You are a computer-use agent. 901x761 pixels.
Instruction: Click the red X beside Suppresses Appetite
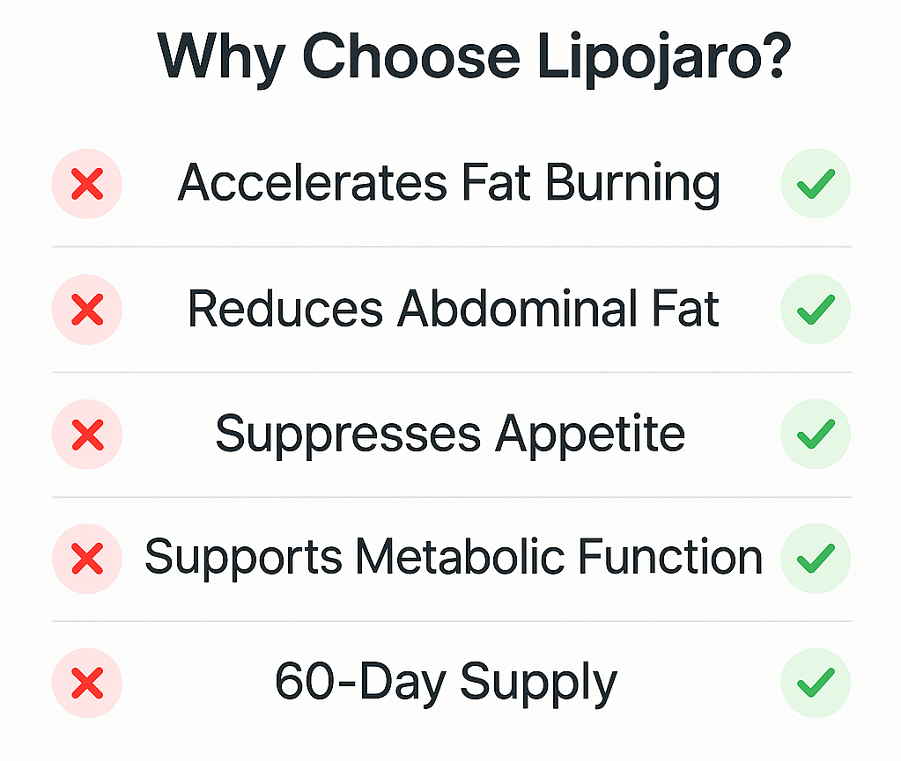87,434
